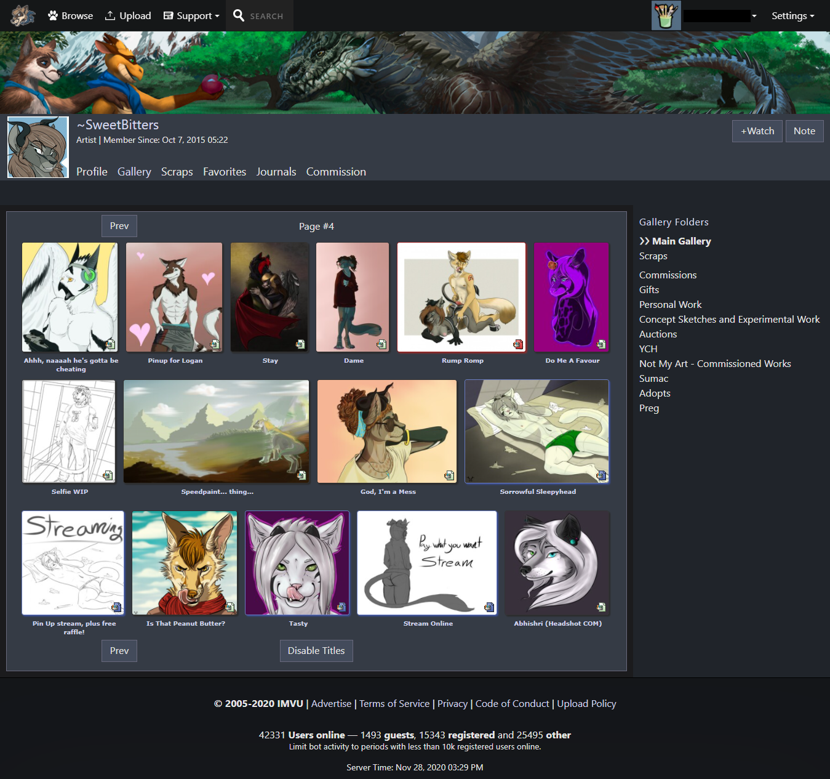The image size is (830, 779).
Task: Open 'Abhishri (Headshot COM)' thumbnail
Action: 557,563
